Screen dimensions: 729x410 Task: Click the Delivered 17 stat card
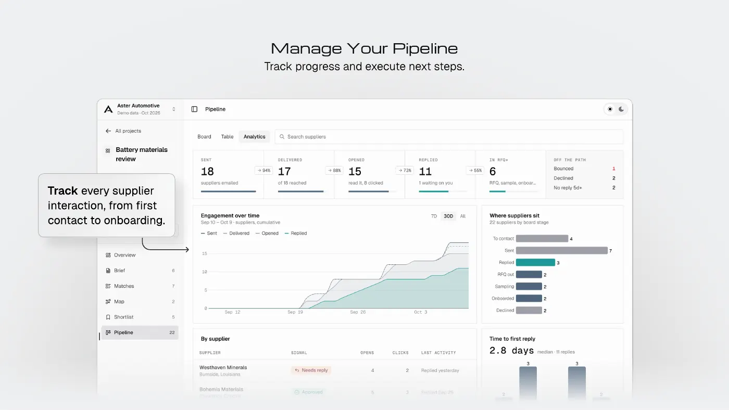[x=299, y=174]
